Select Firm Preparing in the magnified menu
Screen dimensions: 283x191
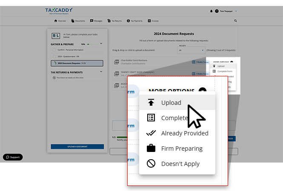(177, 149)
